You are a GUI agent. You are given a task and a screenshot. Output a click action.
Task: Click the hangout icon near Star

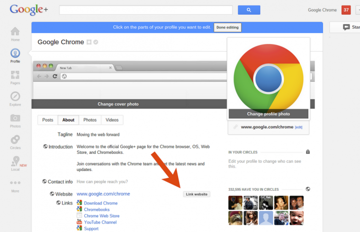[x=346, y=27]
